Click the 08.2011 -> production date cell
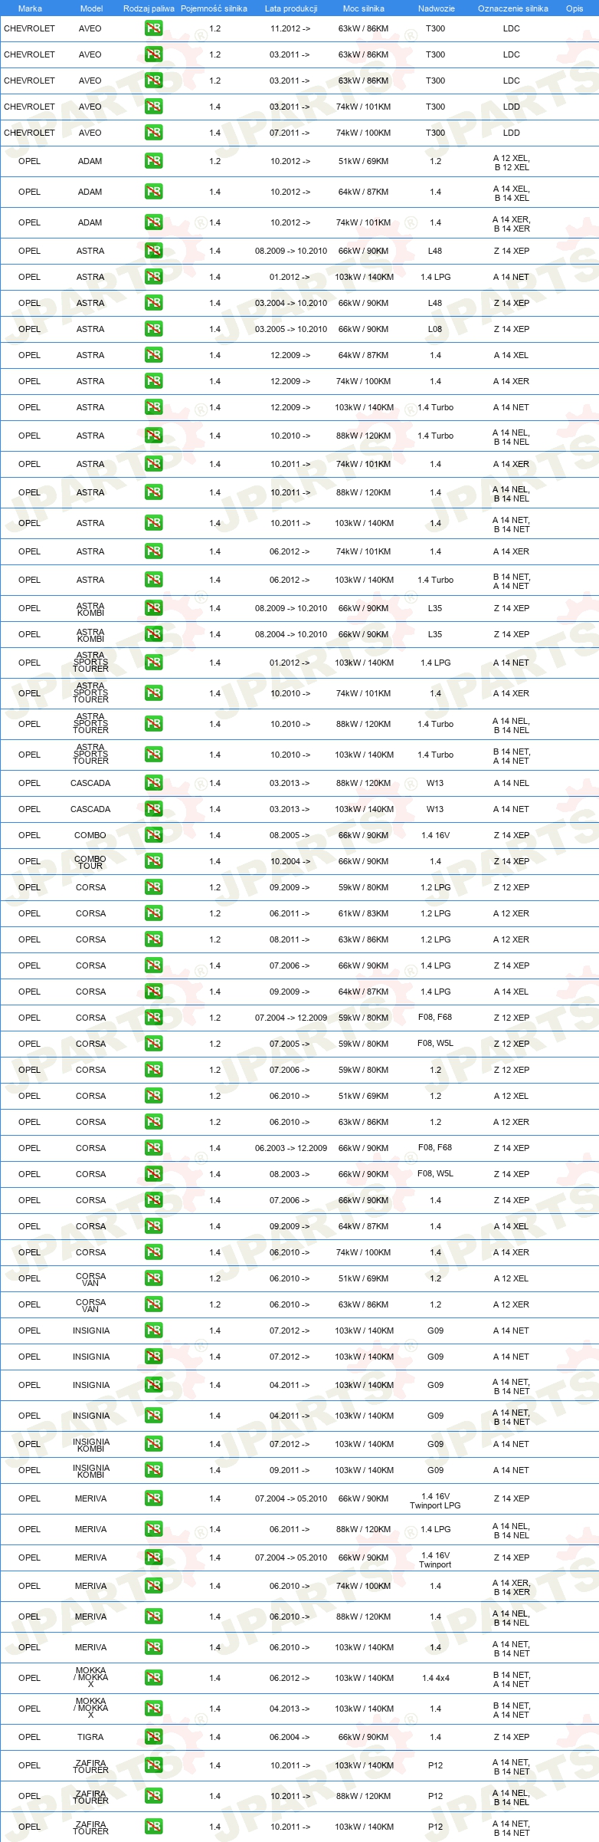 coord(290,939)
